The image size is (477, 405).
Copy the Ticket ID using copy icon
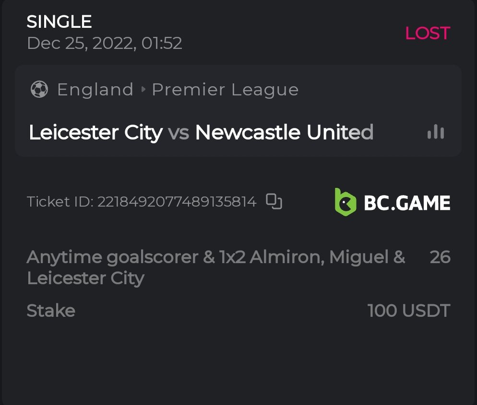click(274, 202)
